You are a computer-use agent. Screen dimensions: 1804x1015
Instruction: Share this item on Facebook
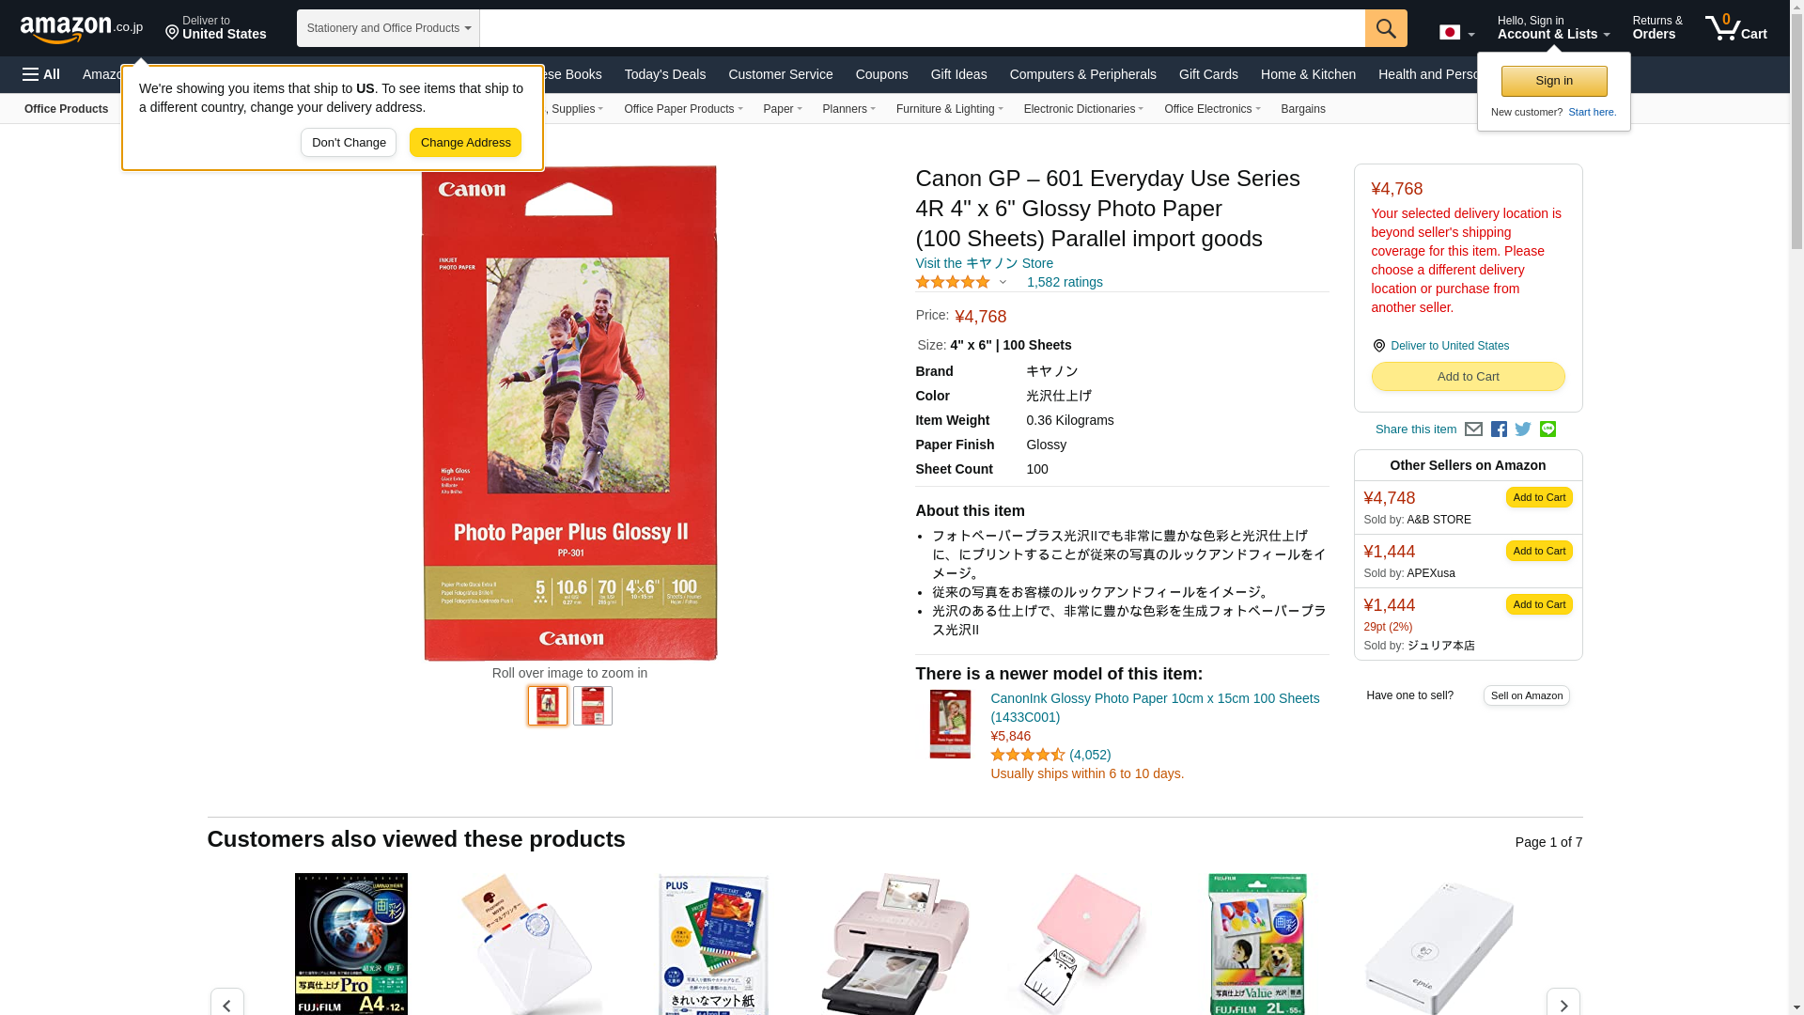(x=1499, y=429)
